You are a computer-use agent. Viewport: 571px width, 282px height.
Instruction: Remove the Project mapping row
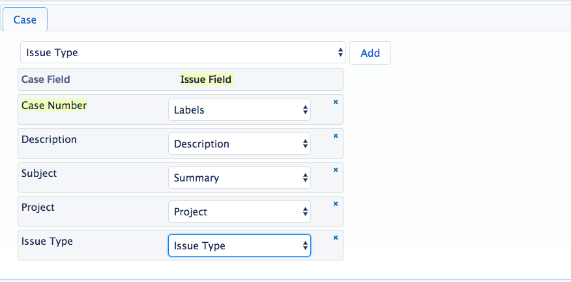336,204
